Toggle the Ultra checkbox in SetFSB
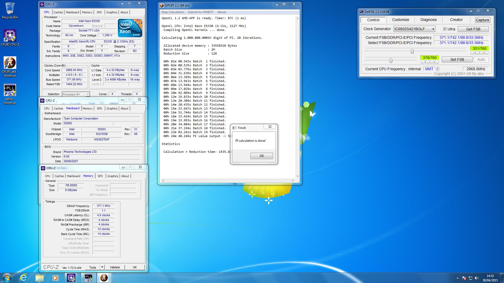This screenshot has height=283, width=504. [x=445, y=29]
